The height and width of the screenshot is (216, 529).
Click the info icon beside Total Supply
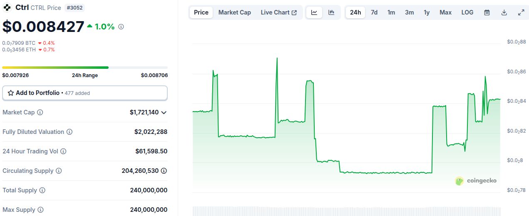(42, 190)
